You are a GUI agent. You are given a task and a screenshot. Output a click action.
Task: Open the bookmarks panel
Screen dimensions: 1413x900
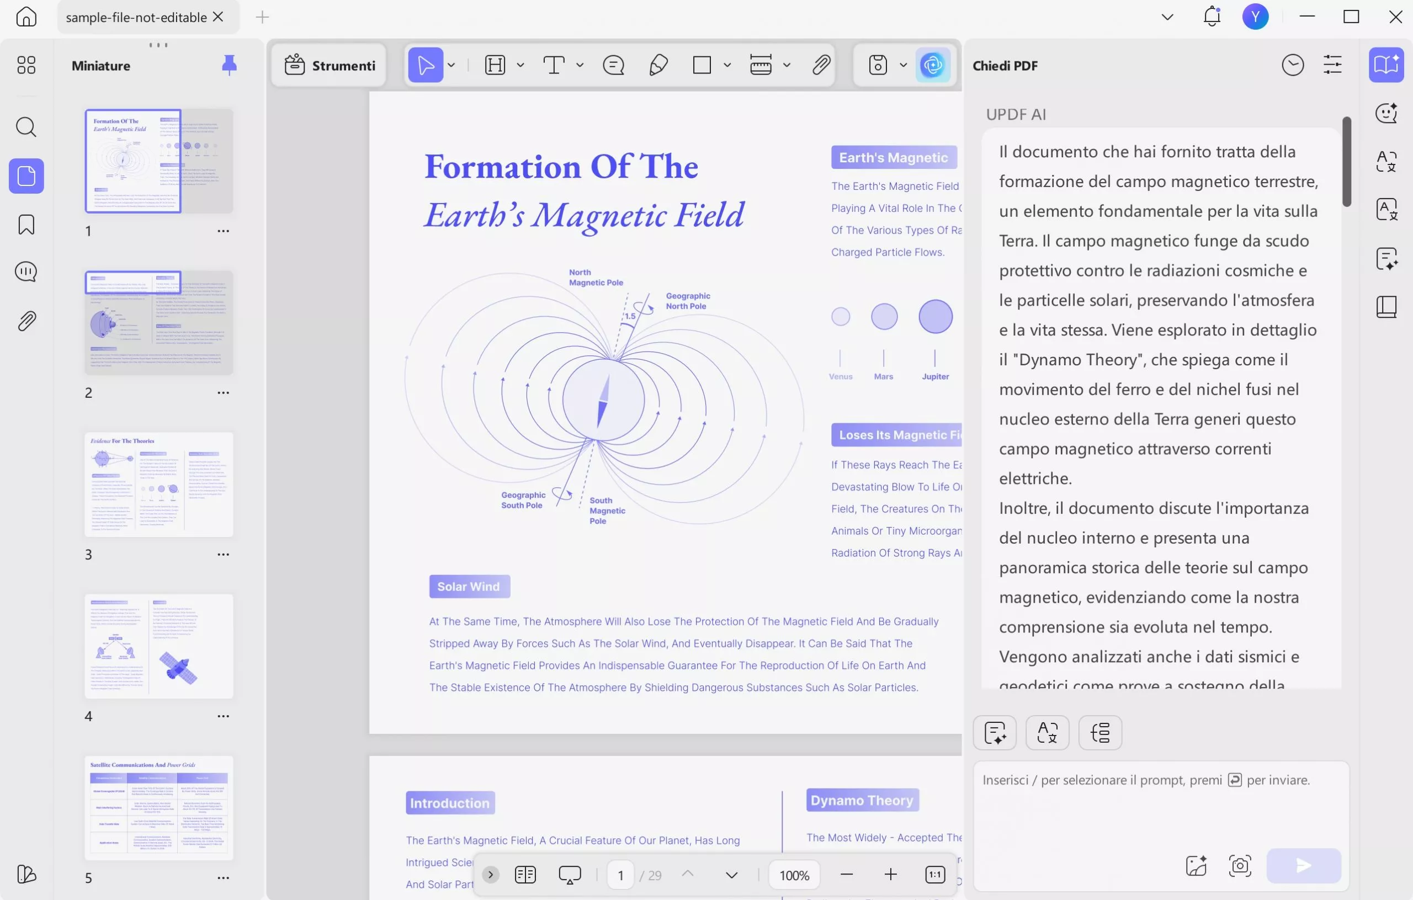click(x=26, y=225)
